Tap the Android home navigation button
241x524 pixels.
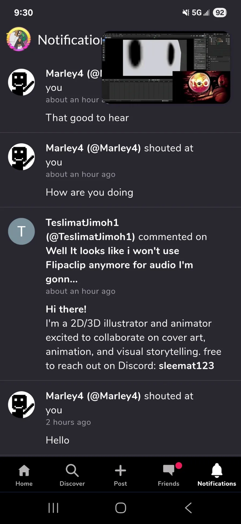pyautogui.click(x=120, y=508)
